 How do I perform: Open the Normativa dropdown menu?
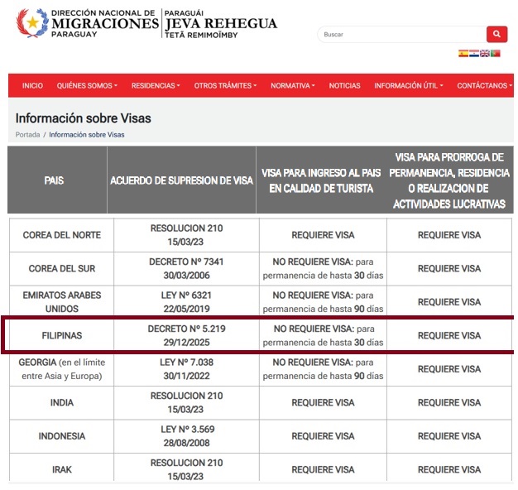[293, 86]
